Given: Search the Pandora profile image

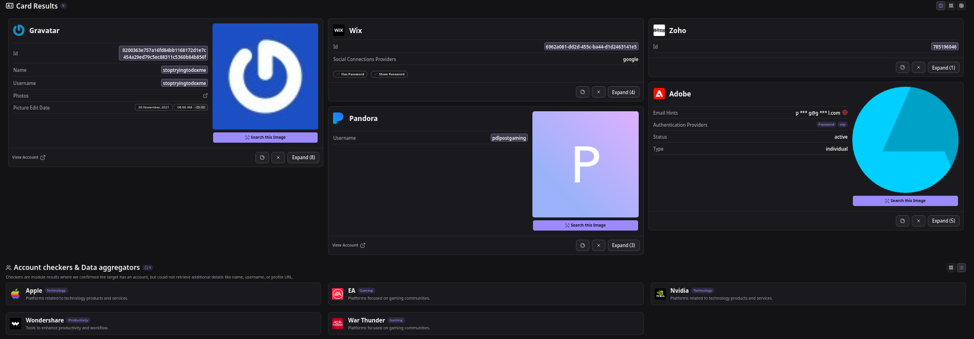Looking at the screenshot, I should (586, 225).
